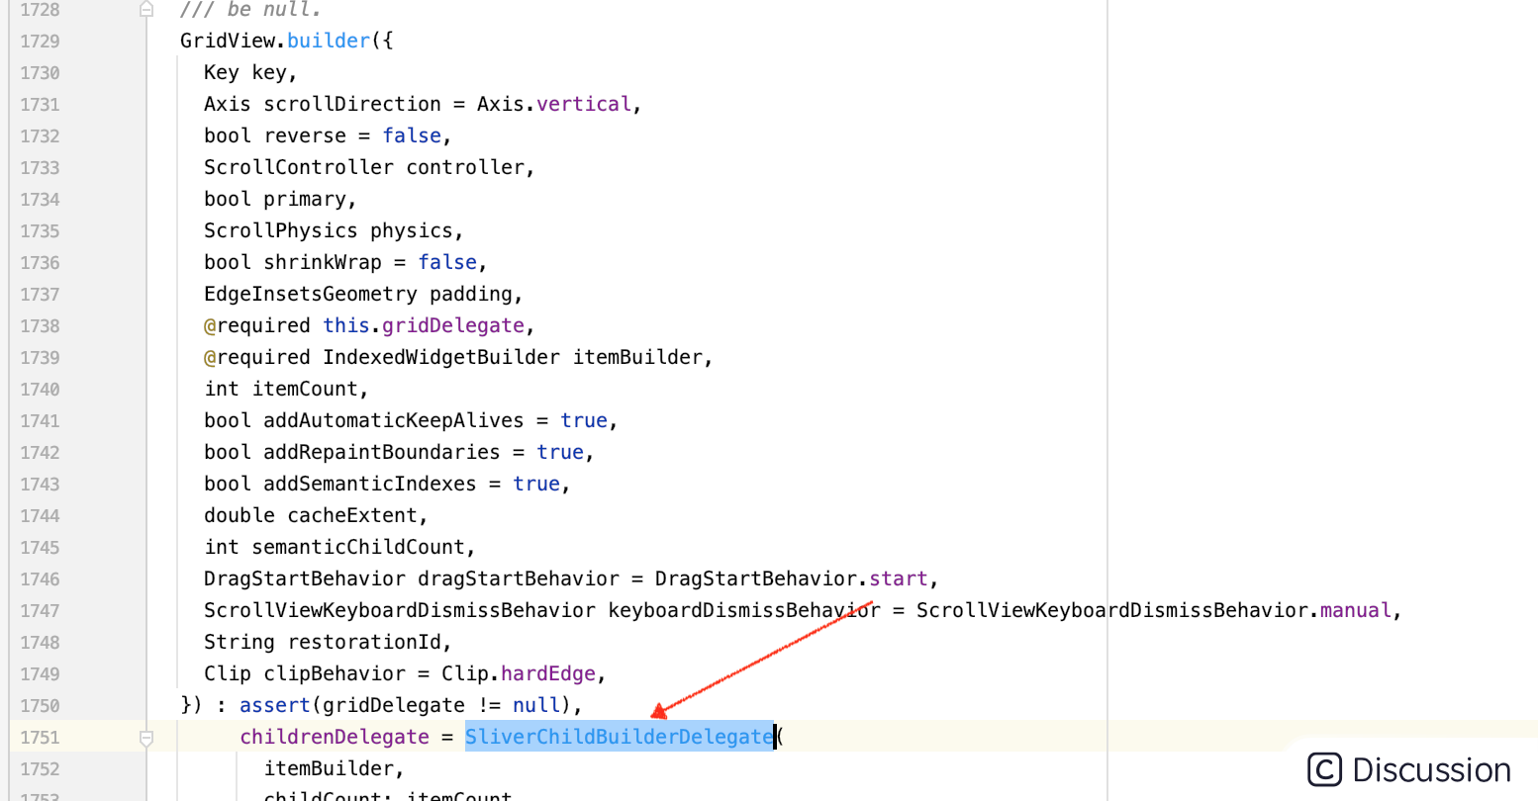
Task: Click line number 1744 in the gutter
Action: click(x=40, y=515)
